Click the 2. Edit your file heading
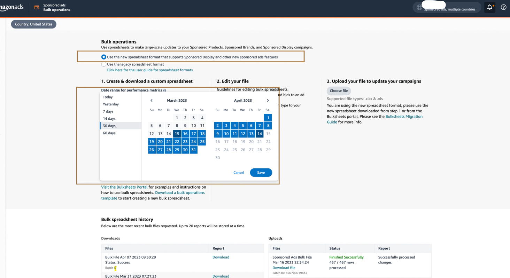 [x=233, y=81]
